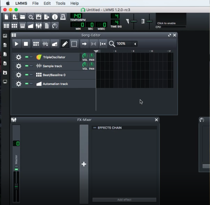
Task: Save current project floppy icon
Action: point(39,17)
